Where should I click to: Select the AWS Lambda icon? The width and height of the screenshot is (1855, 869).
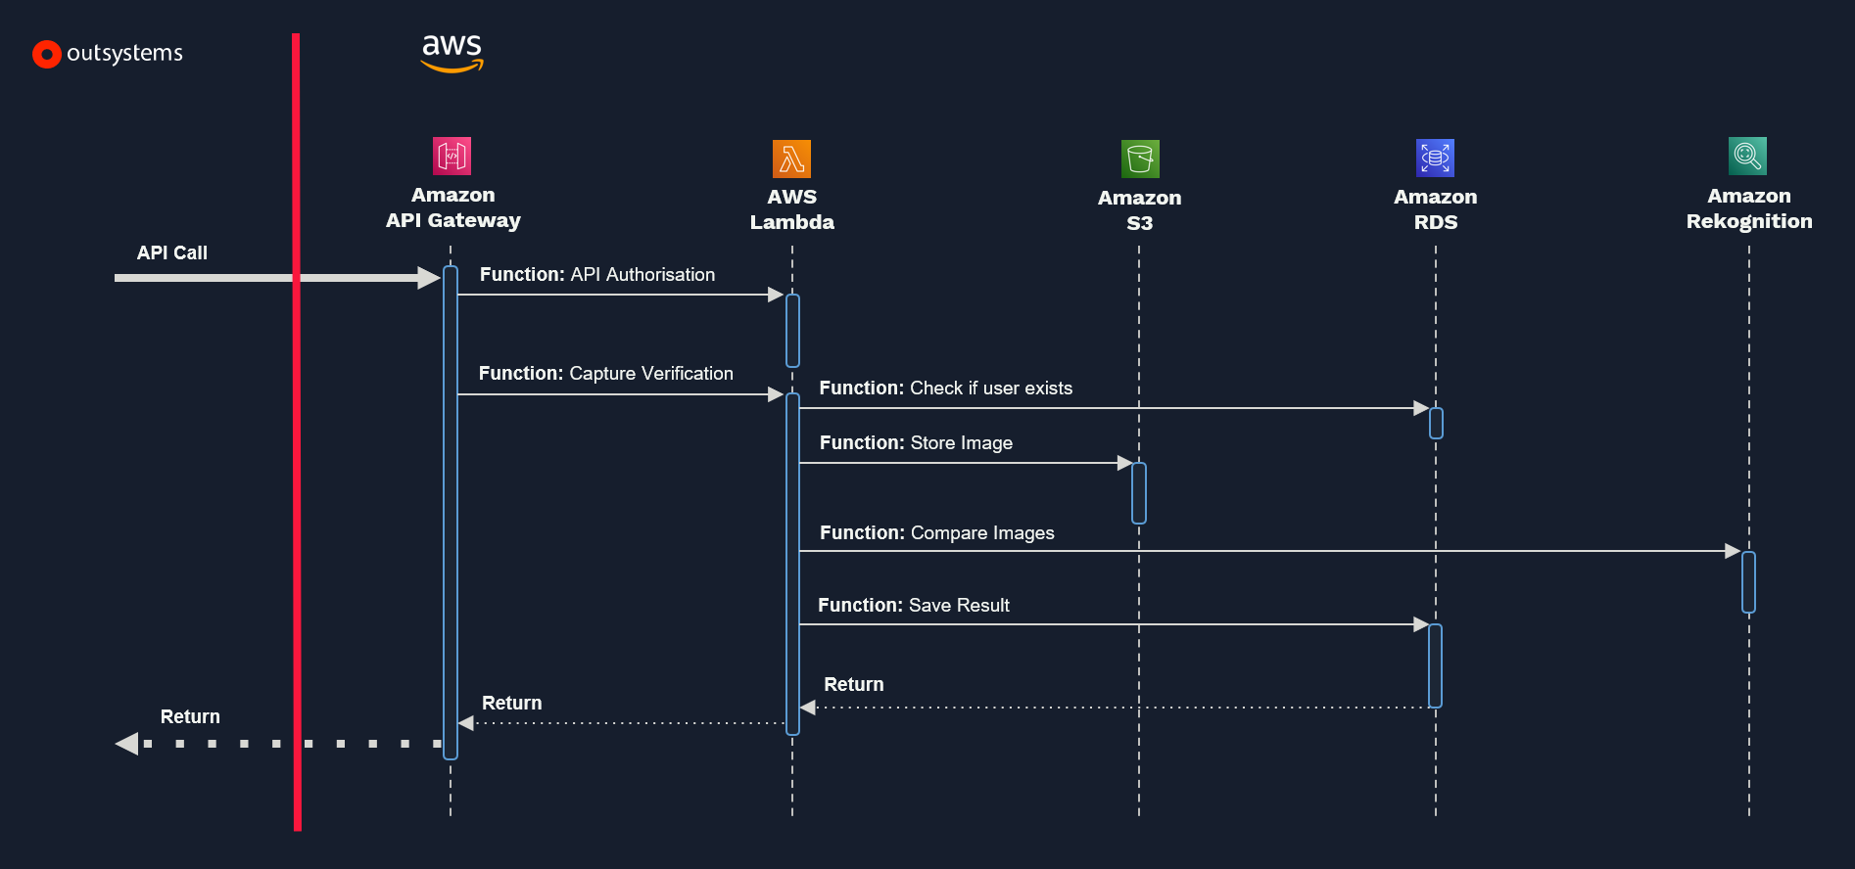791,159
